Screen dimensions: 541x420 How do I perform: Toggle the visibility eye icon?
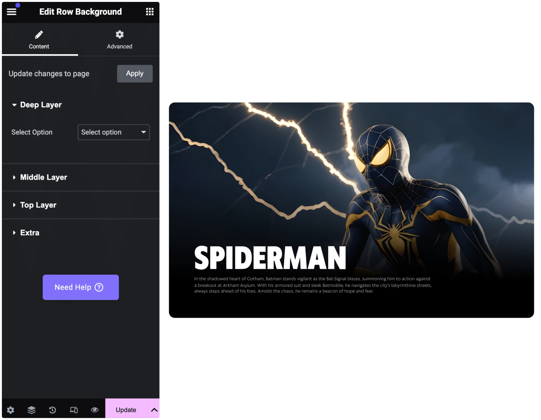[x=94, y=409]
